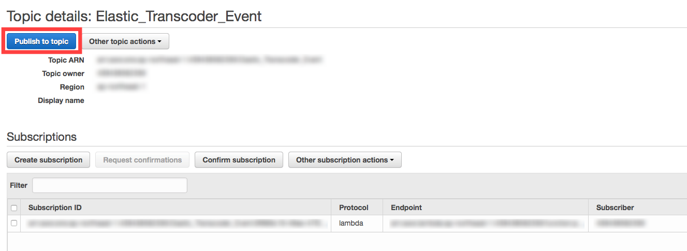The image size is (687, 251).
Task: Sort by the Subscription ID column header
Action: pos(55,208)
